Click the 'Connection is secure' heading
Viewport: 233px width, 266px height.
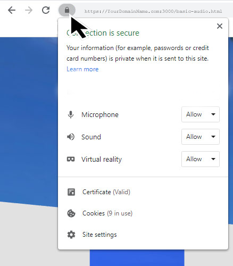[x=103, y=33]
